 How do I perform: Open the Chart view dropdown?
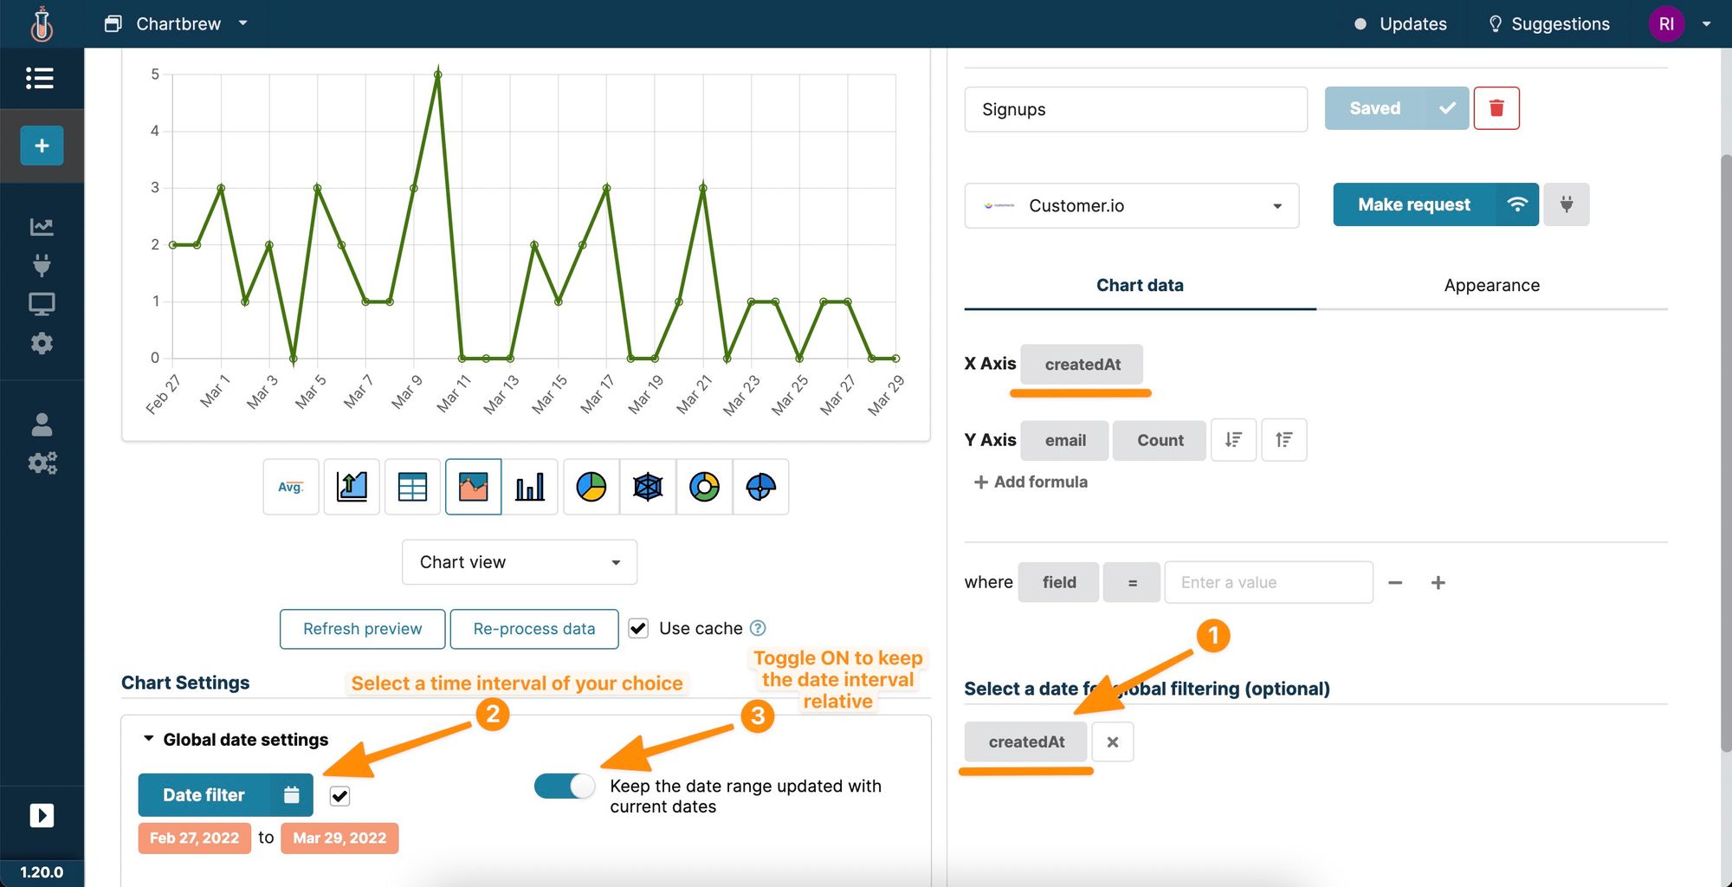tap(519, 561)
